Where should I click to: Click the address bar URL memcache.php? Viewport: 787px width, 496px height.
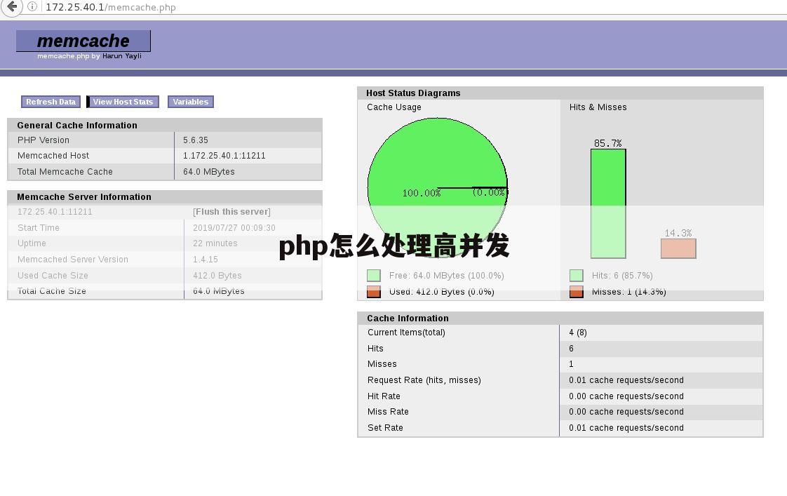click(x=110, y=7)
